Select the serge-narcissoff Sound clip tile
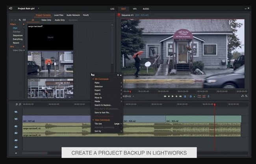 point(50,37)
